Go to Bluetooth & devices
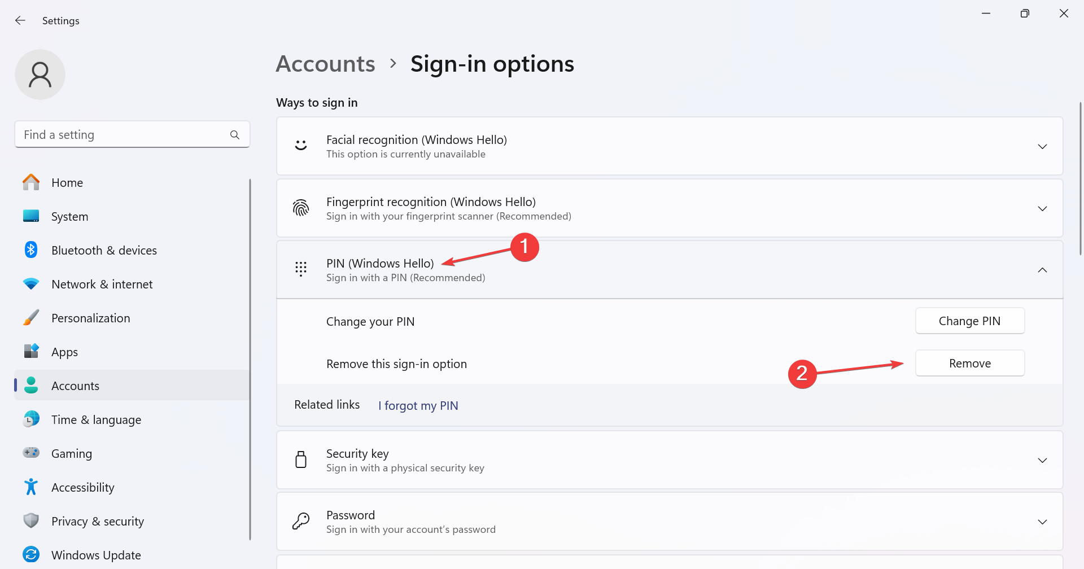This screenshot has height=569, width=1084. [132, 250]
